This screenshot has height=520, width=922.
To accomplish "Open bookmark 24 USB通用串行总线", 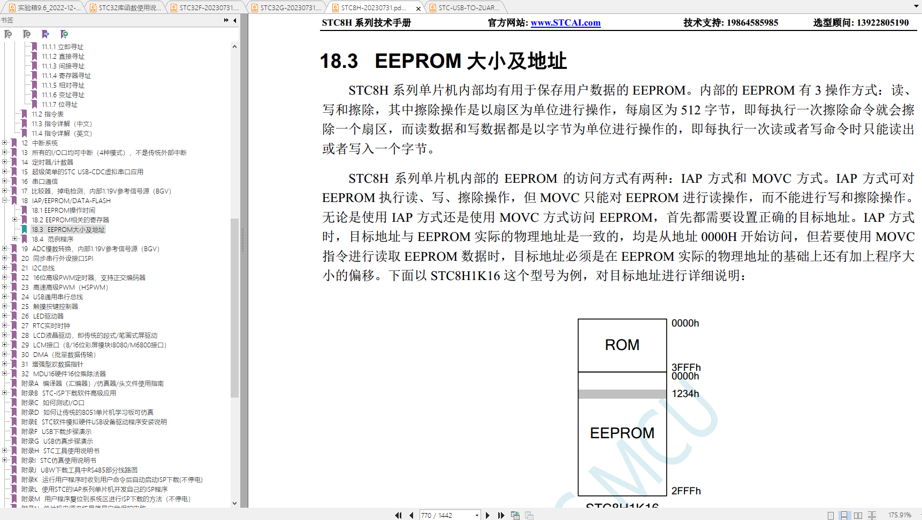I will (52, 297).
